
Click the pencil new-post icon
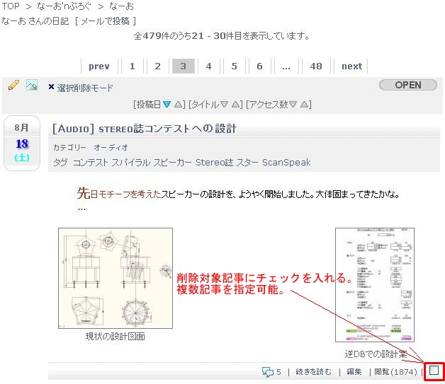point(13,86)
